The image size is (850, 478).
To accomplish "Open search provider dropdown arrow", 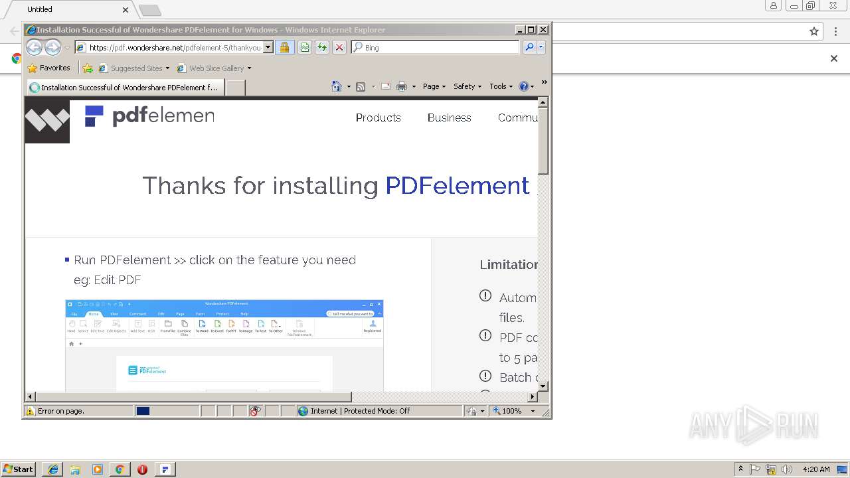I will pos(541,48).
